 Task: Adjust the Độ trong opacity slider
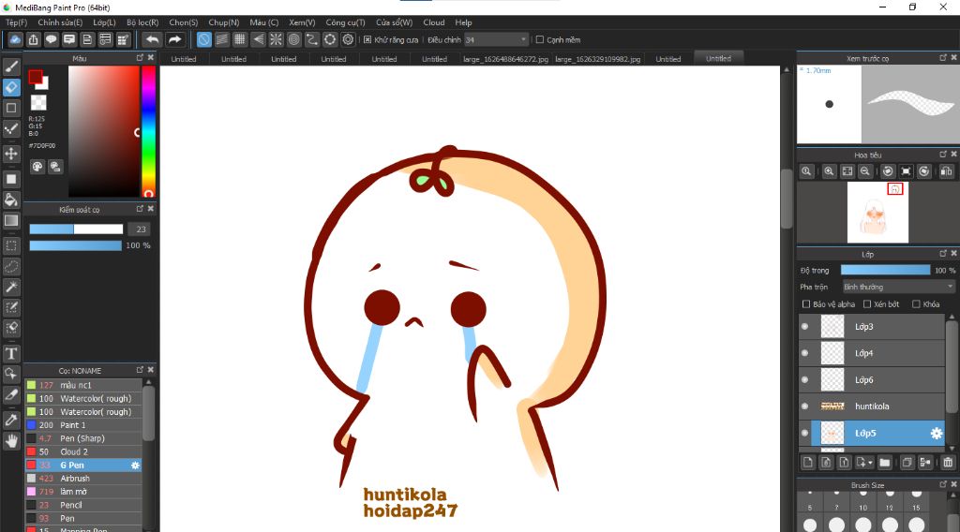point(885,271)
